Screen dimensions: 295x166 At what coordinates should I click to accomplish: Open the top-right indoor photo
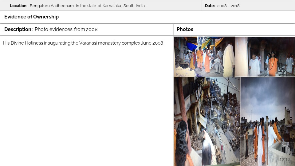pyautogui.click(x=265, y=57)
